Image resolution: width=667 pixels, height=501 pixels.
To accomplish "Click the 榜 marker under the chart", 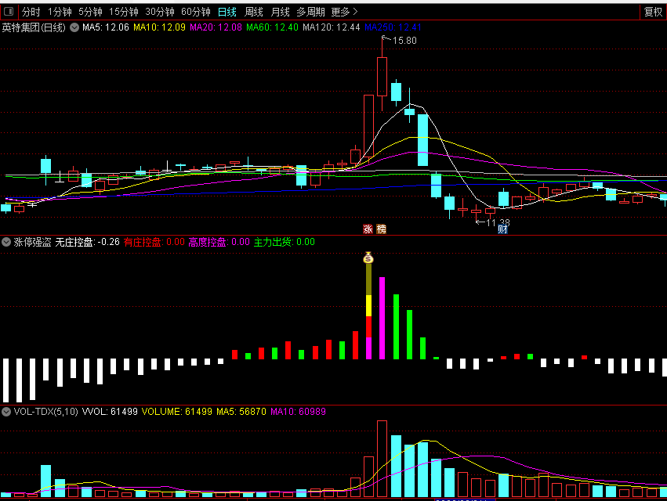I will [x=382, y=229].
